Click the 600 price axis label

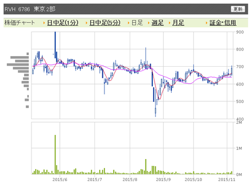point(240,84)
